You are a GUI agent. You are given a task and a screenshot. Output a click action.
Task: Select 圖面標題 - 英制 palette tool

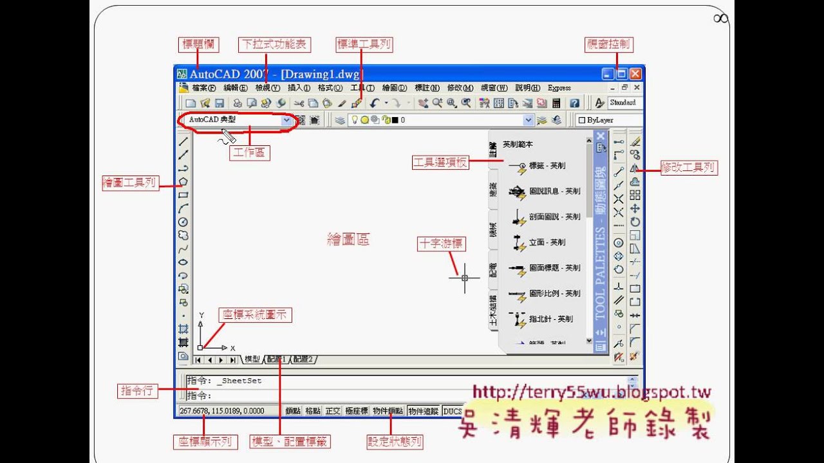coord(544,268)
